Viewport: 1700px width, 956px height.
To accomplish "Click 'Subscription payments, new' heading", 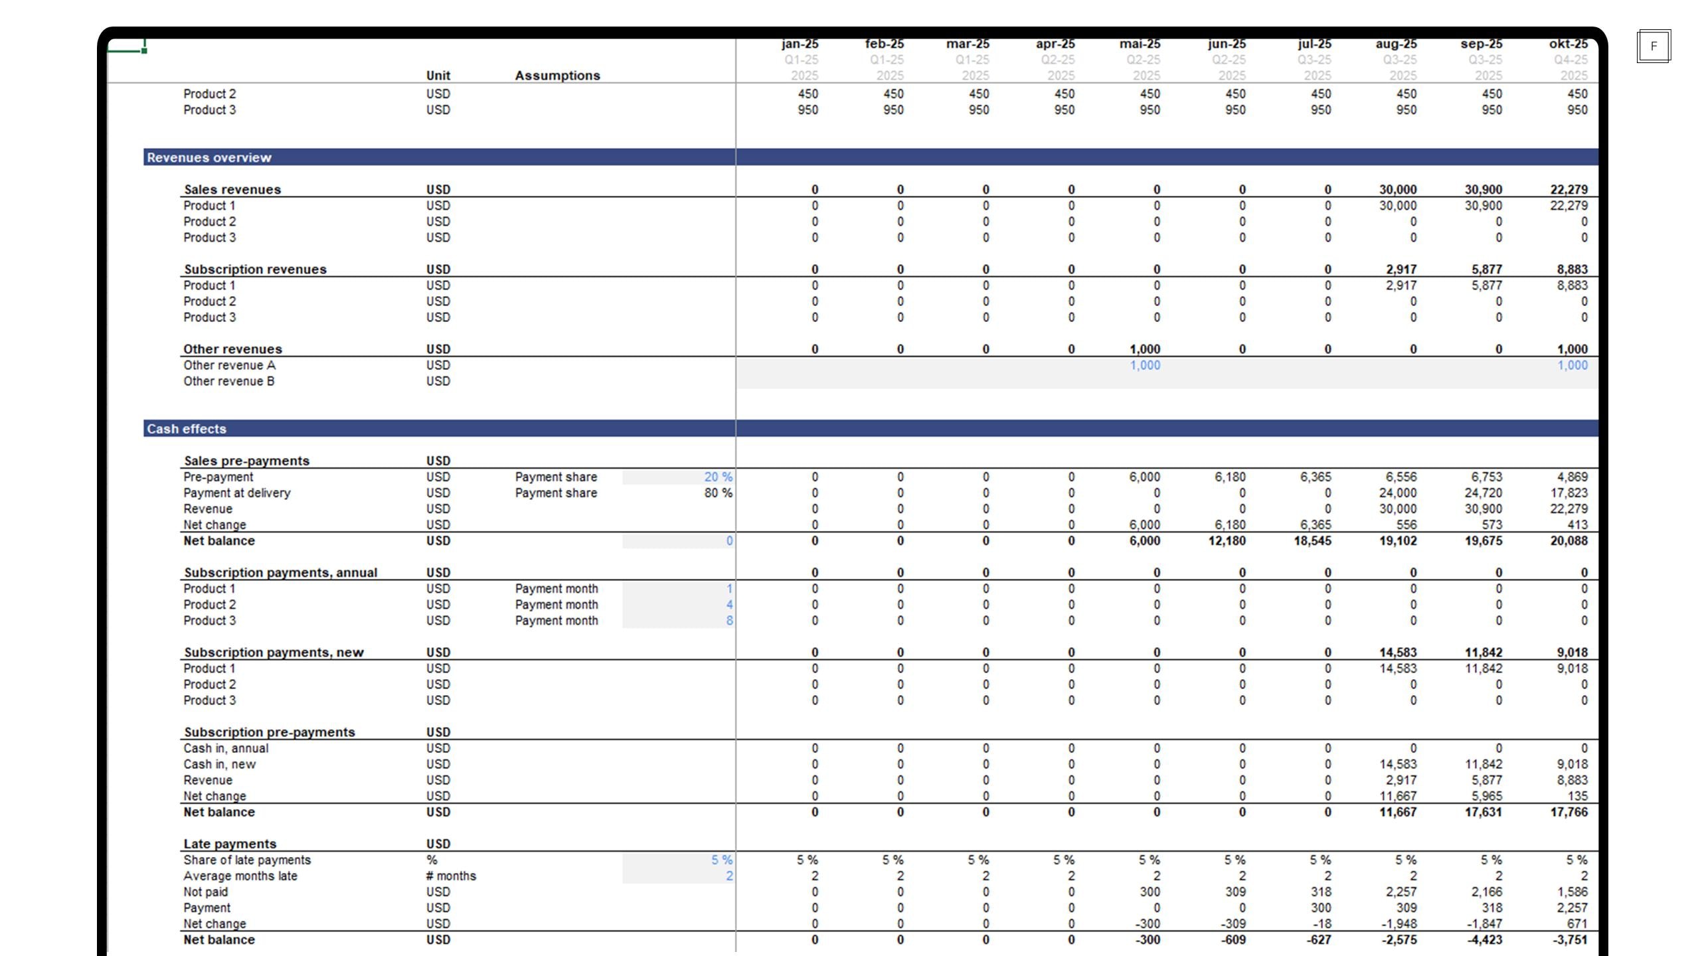I will pos(274,652).
